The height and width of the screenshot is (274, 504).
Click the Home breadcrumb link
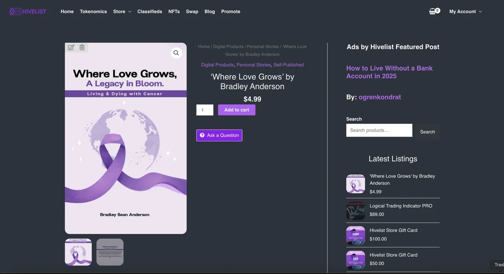point(204,46)
